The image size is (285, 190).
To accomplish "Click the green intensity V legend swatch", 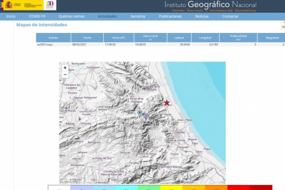I will (148, 188).
